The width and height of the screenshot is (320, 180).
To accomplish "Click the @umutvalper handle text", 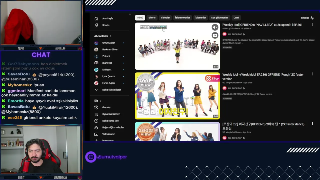I will pyautogui.click(x=112, y=157).
